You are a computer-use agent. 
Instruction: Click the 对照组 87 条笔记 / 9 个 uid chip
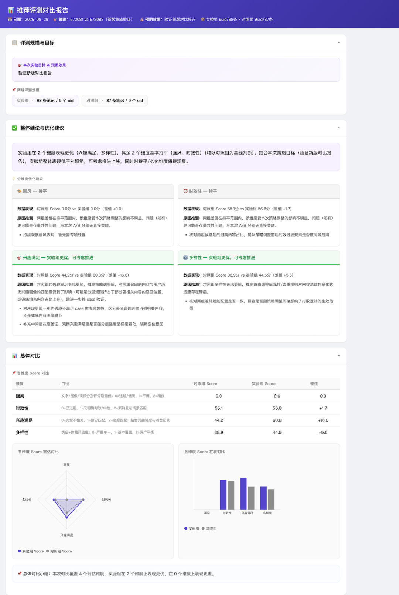click(x=115, y=101)
